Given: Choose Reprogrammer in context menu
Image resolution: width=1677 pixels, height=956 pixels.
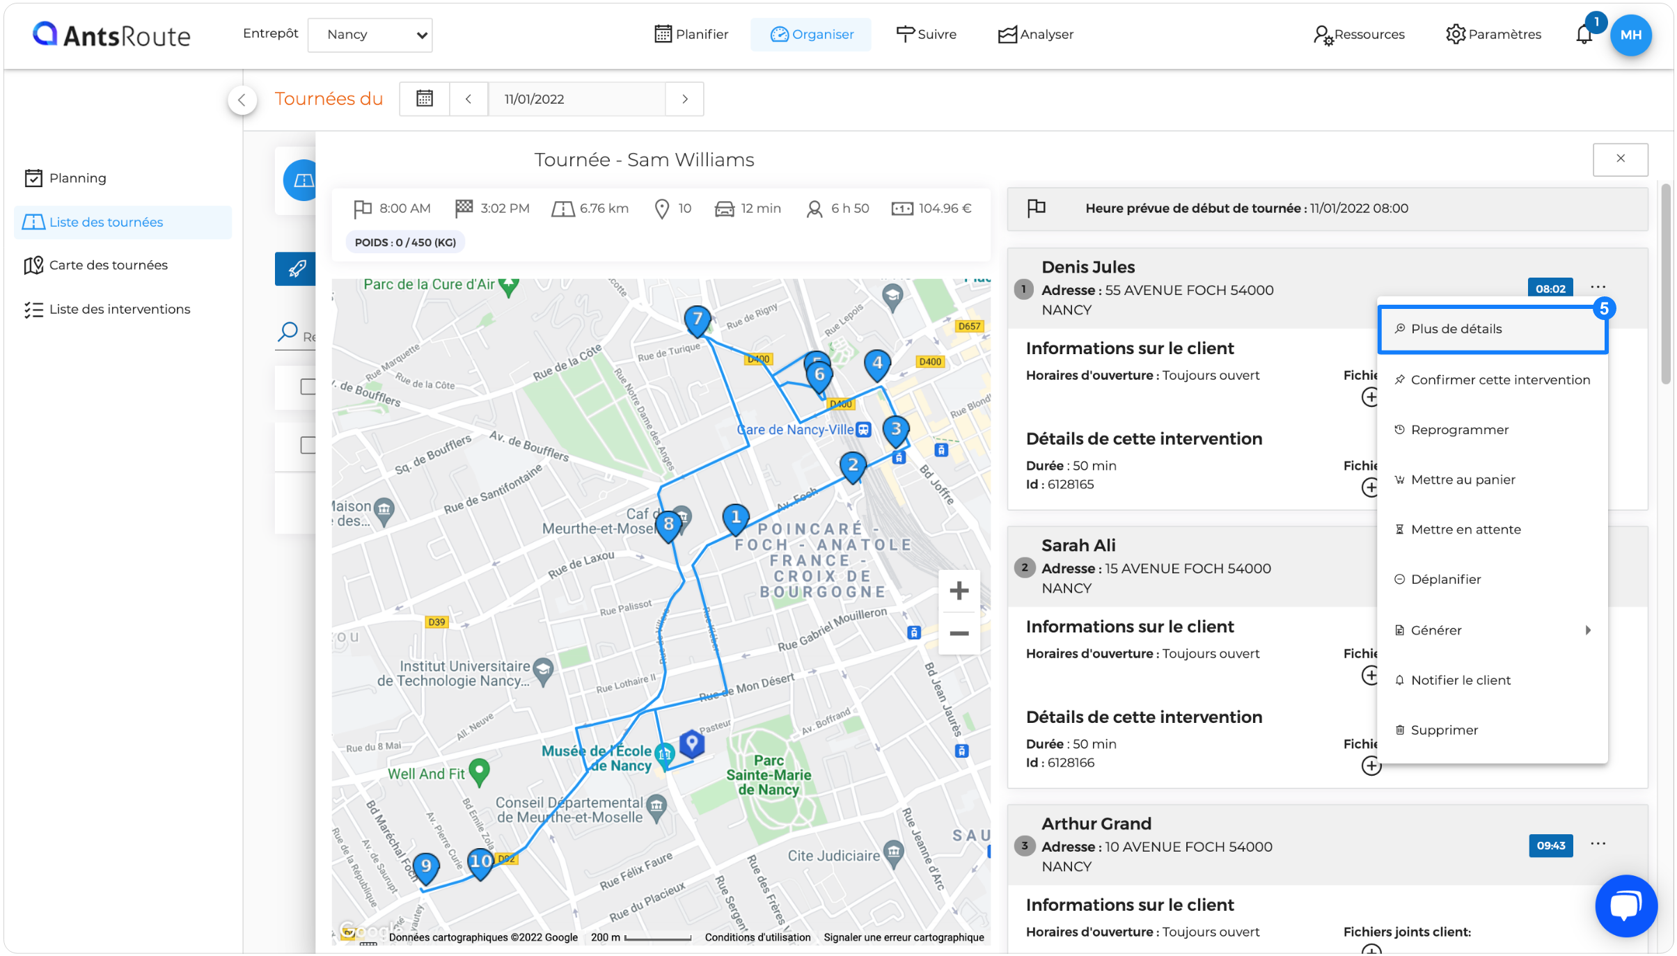Looking at the screenshot, I should pos(1492,430).
